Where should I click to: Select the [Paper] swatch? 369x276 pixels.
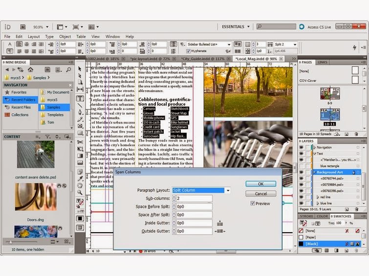coord(329,237)
